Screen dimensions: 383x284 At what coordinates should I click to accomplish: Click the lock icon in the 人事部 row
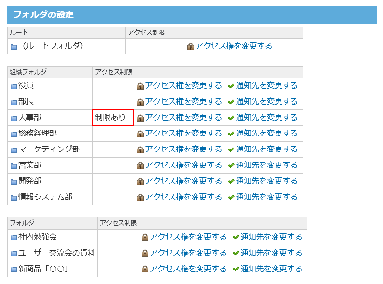140,118
